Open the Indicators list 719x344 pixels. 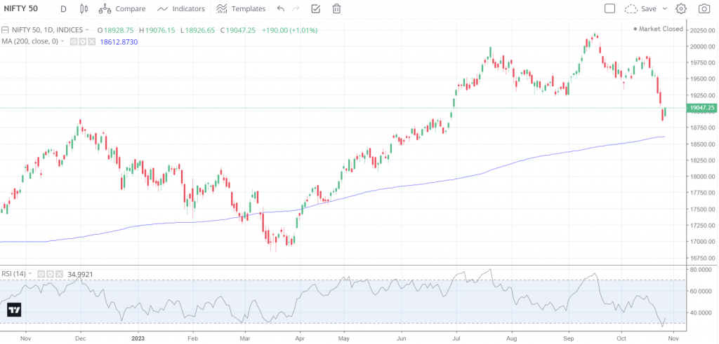pos(180,8)
